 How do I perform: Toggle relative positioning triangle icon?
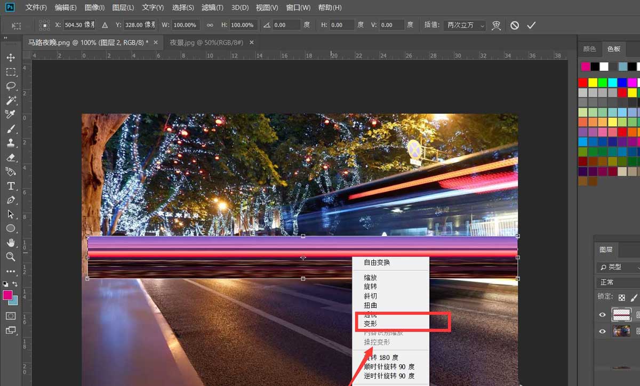105,25
